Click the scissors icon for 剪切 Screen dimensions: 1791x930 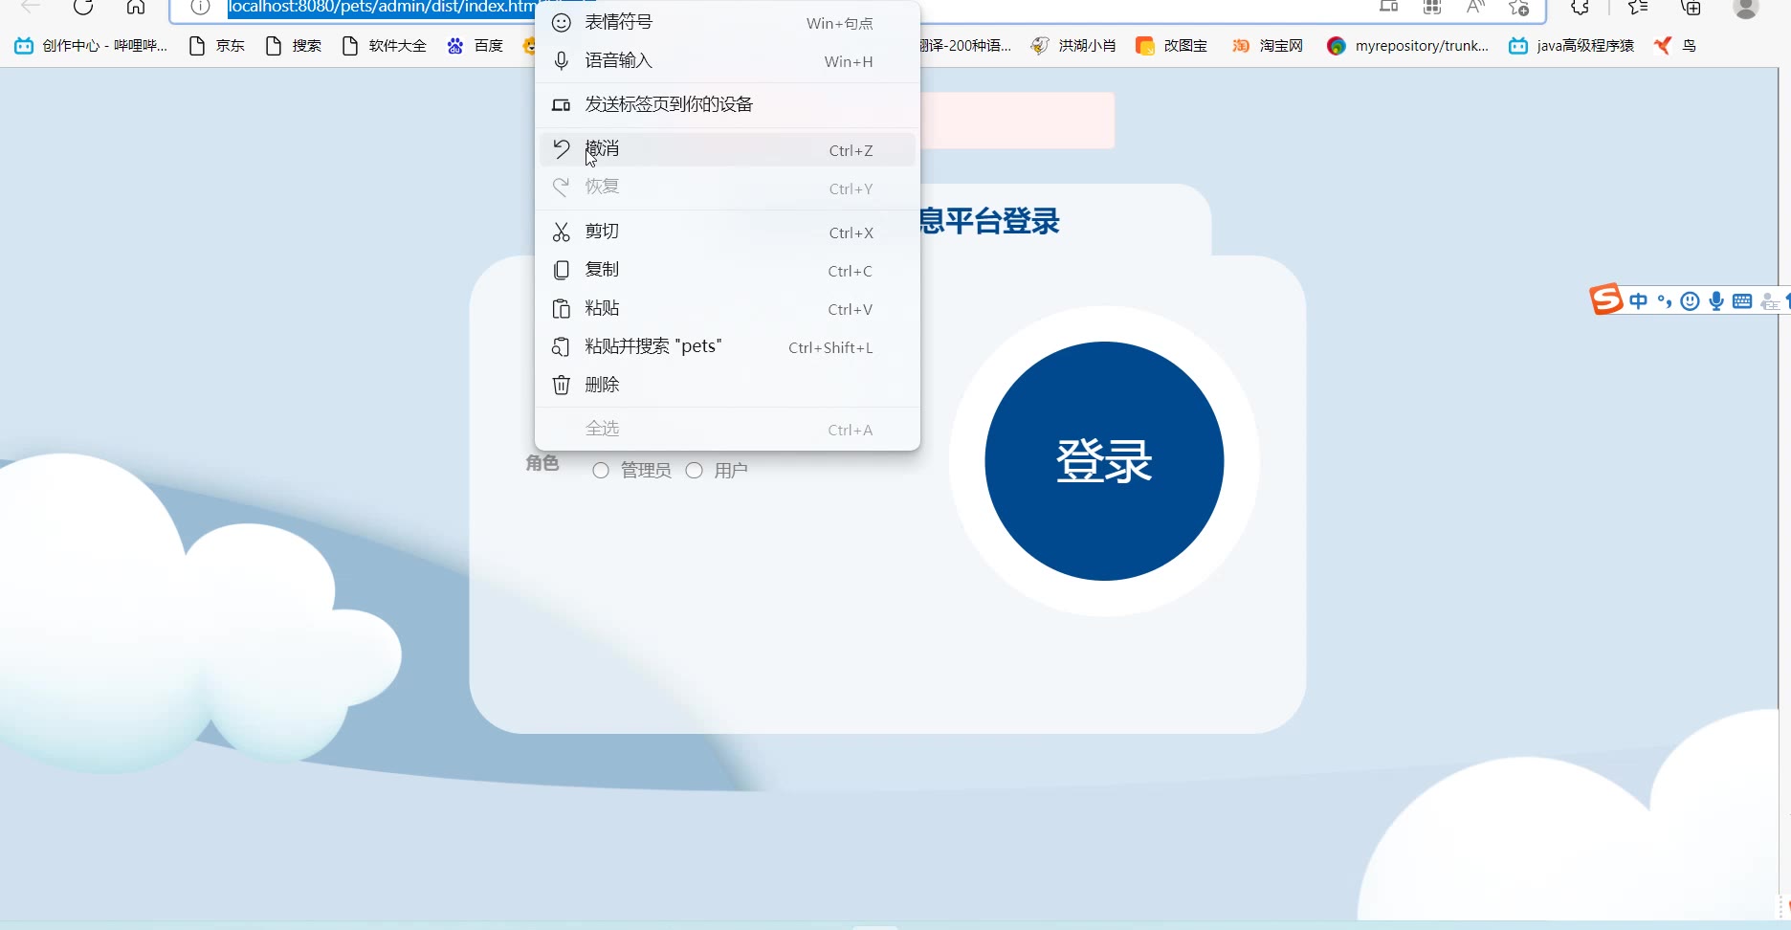(x=562, y=232)
